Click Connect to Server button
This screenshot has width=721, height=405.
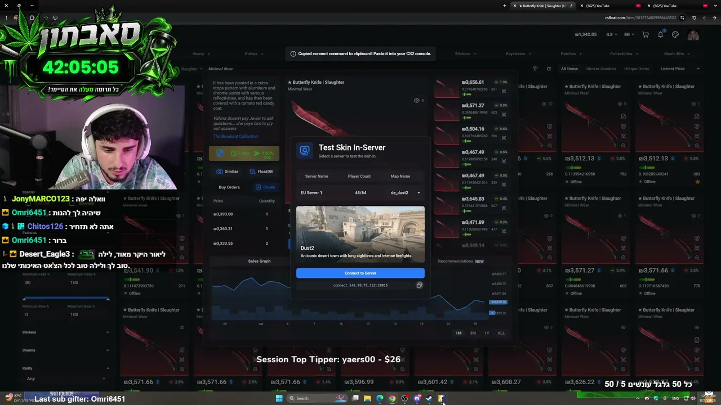click(x=360, y=273)
